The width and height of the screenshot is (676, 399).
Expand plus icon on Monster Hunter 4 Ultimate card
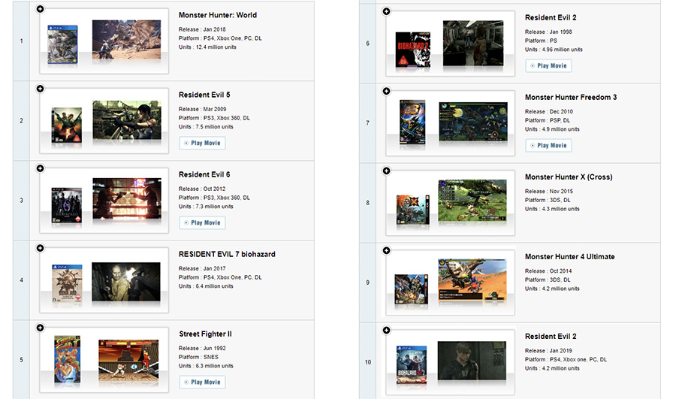(x=387, y=251)
